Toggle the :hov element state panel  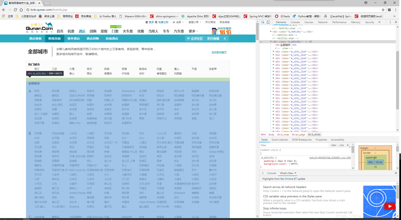[x=333, y=145]
